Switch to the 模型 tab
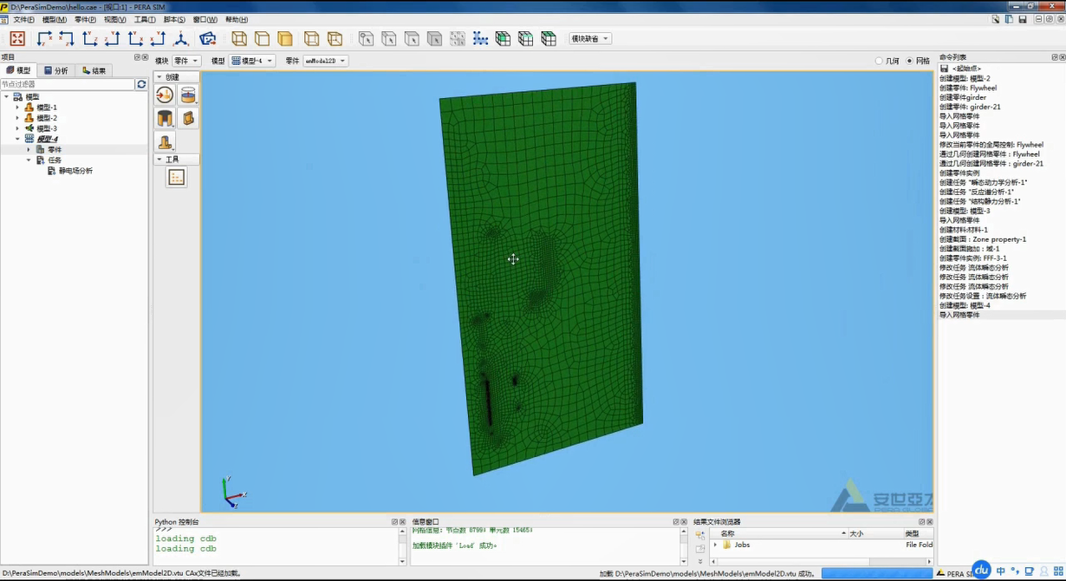The height and width of the screenshot is (581, 1066). tap(19, 70)
